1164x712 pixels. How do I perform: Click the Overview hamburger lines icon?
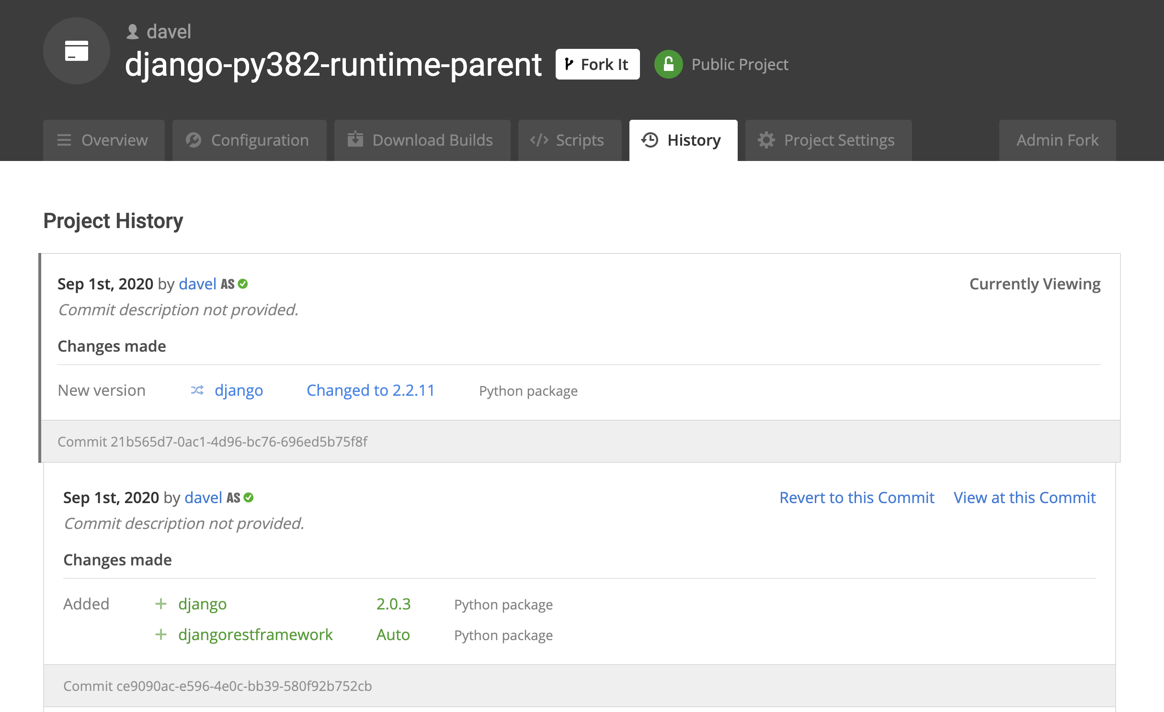point(64,140)
